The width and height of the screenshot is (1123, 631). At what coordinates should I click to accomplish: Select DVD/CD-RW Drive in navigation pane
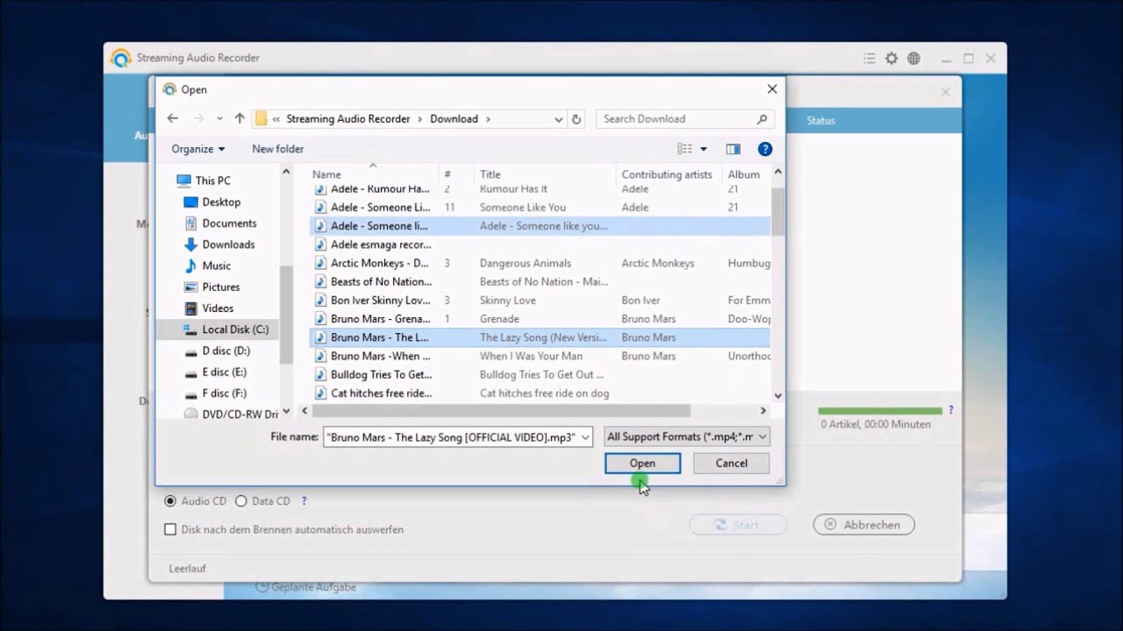pyautogui.click(x=230, y=415)
